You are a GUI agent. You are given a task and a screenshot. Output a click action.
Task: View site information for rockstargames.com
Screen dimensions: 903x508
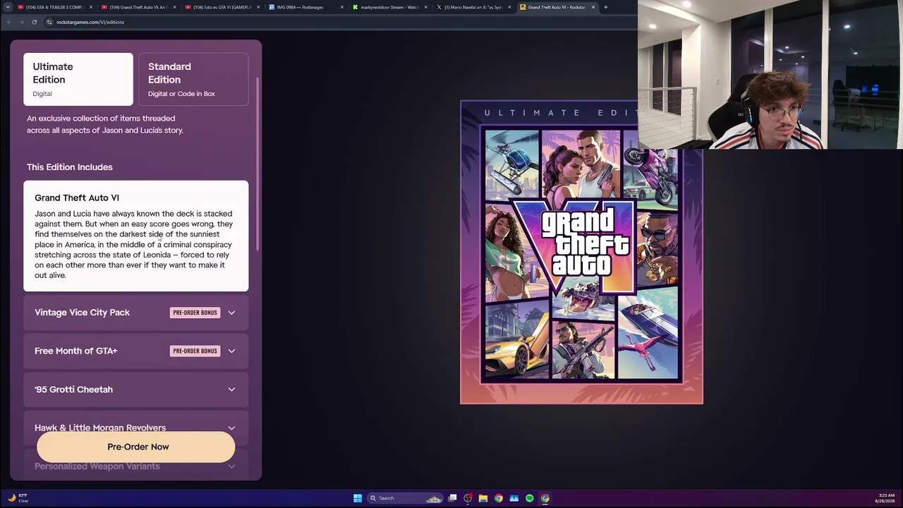[49, 22]
